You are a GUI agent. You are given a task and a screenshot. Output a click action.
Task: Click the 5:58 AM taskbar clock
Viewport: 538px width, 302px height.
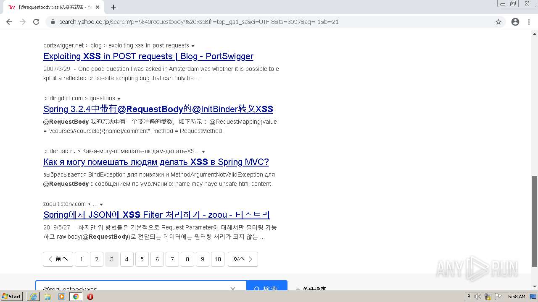tap(517, 297)
